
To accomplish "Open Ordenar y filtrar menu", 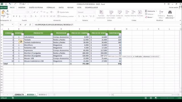I will click(161, 14).
